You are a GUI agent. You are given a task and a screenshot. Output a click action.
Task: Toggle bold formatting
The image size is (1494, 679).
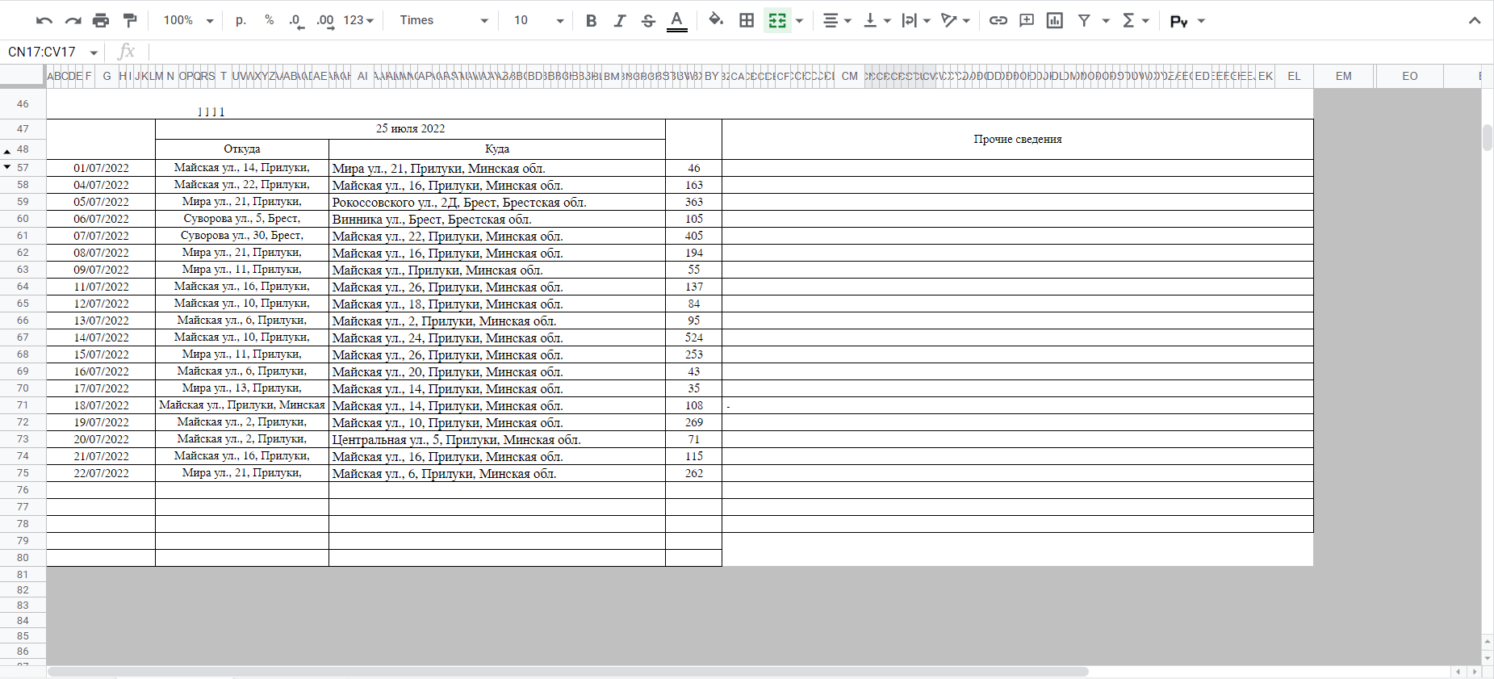[591, 20]
